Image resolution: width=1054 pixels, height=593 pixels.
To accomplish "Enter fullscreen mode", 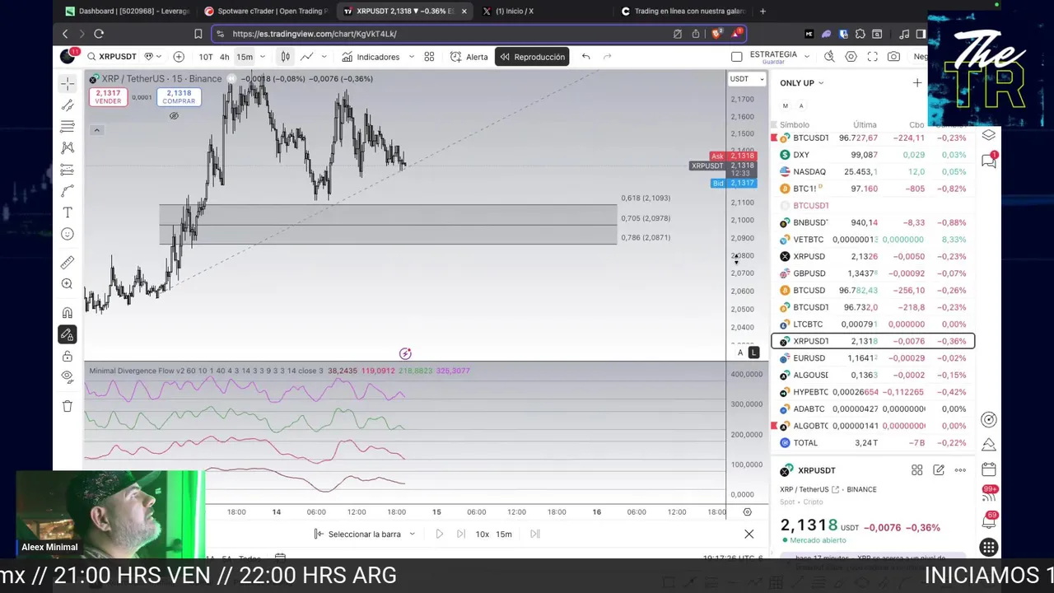I will 872,57.
